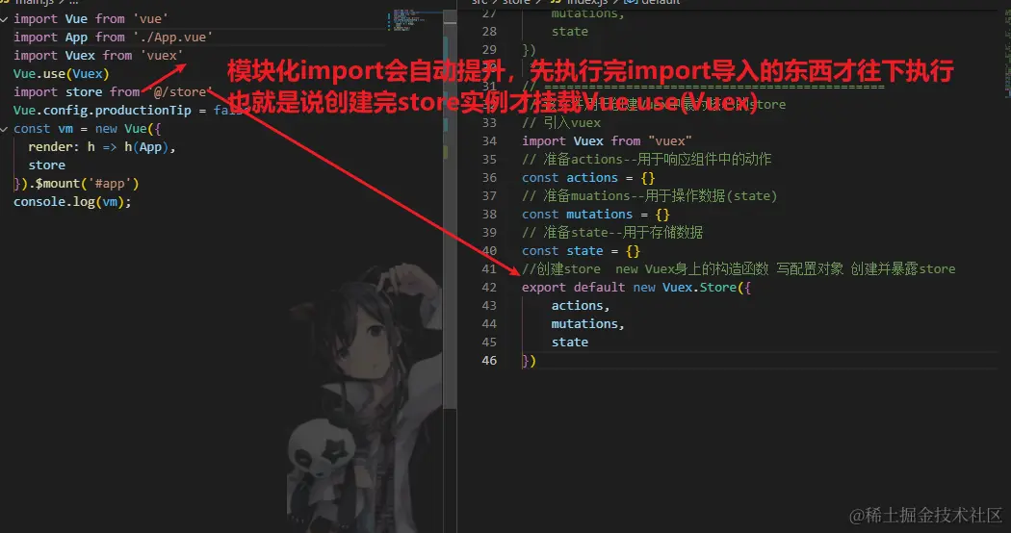
Task: Click the main.js minimap preview
Action: (x=407, y=20)
